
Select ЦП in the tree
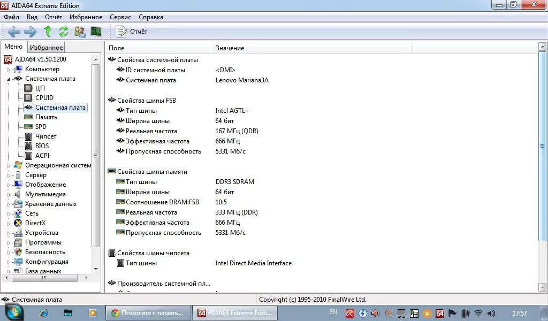40,88
